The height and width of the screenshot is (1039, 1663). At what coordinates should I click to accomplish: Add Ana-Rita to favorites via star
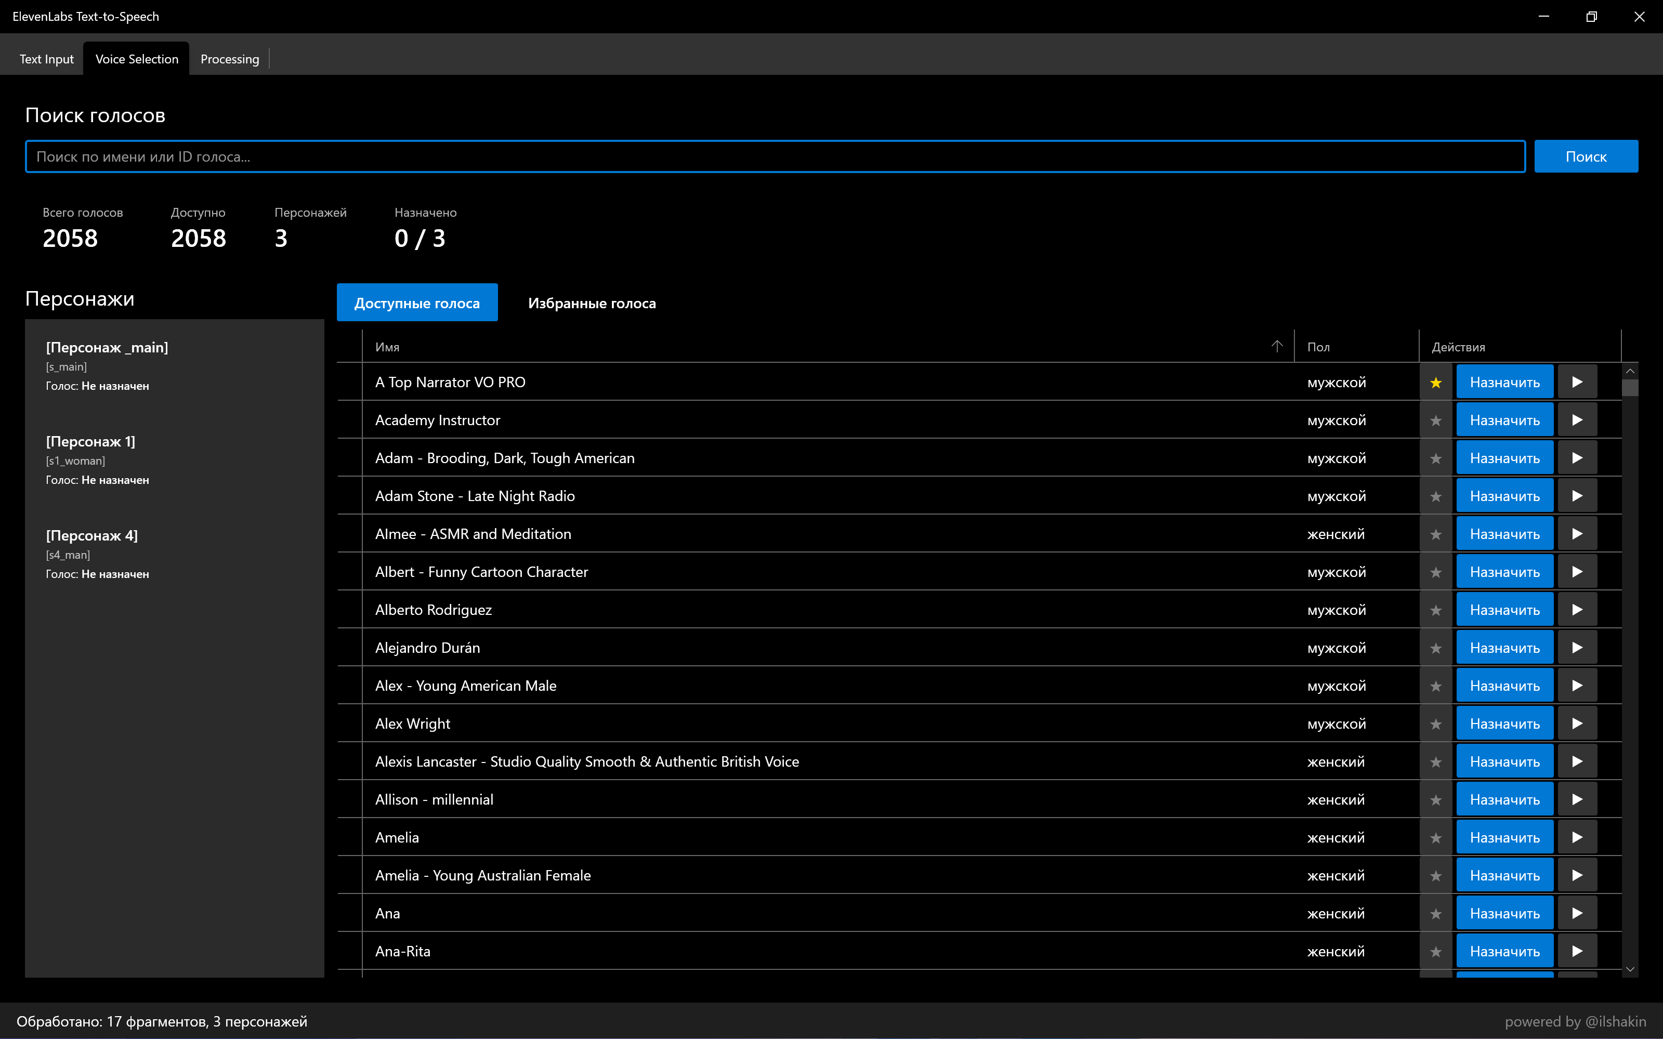(x=1435, y=952)
